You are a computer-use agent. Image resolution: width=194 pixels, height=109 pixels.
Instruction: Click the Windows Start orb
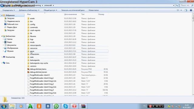coord(4,106)
